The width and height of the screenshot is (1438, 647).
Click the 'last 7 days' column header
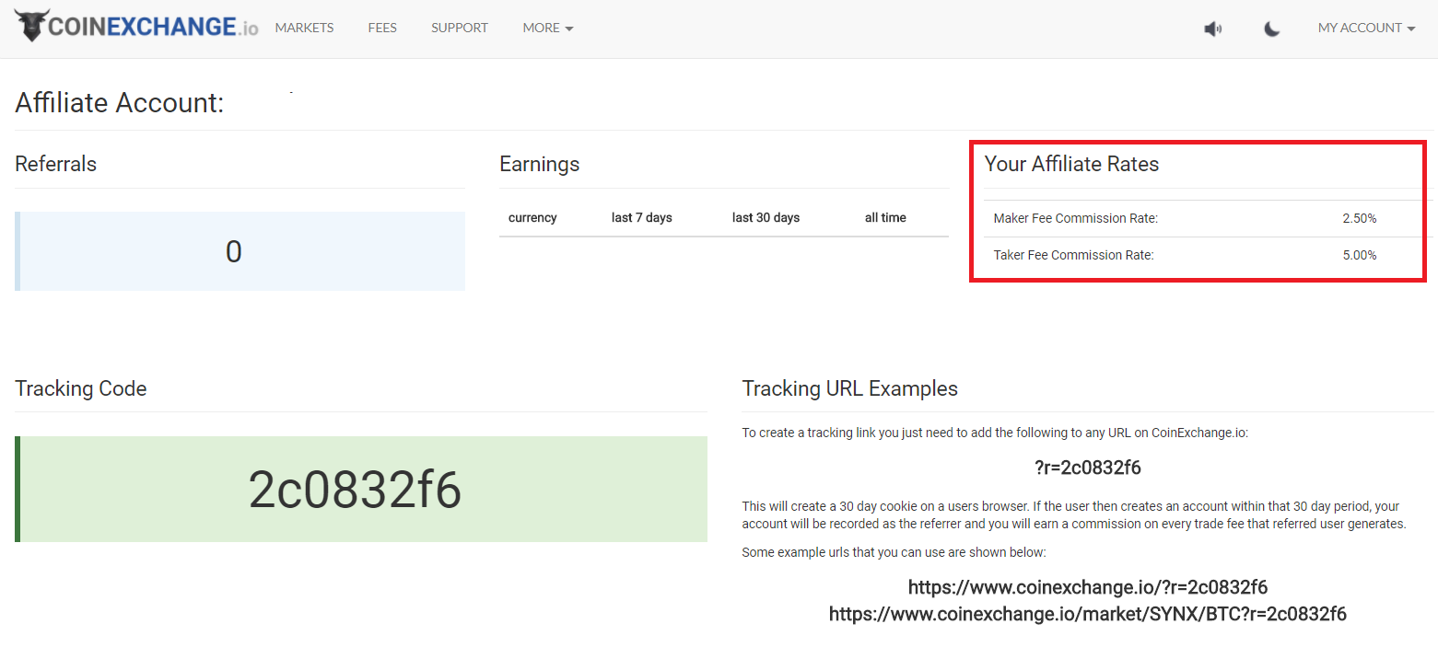pyautogui.click(x=641, y=218)
